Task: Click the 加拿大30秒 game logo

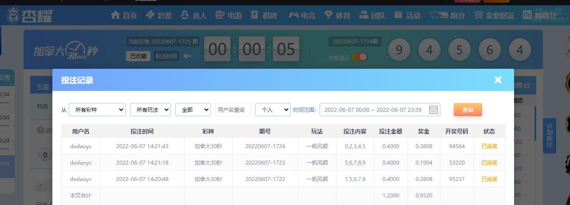Action: click(x=65, y=51)
